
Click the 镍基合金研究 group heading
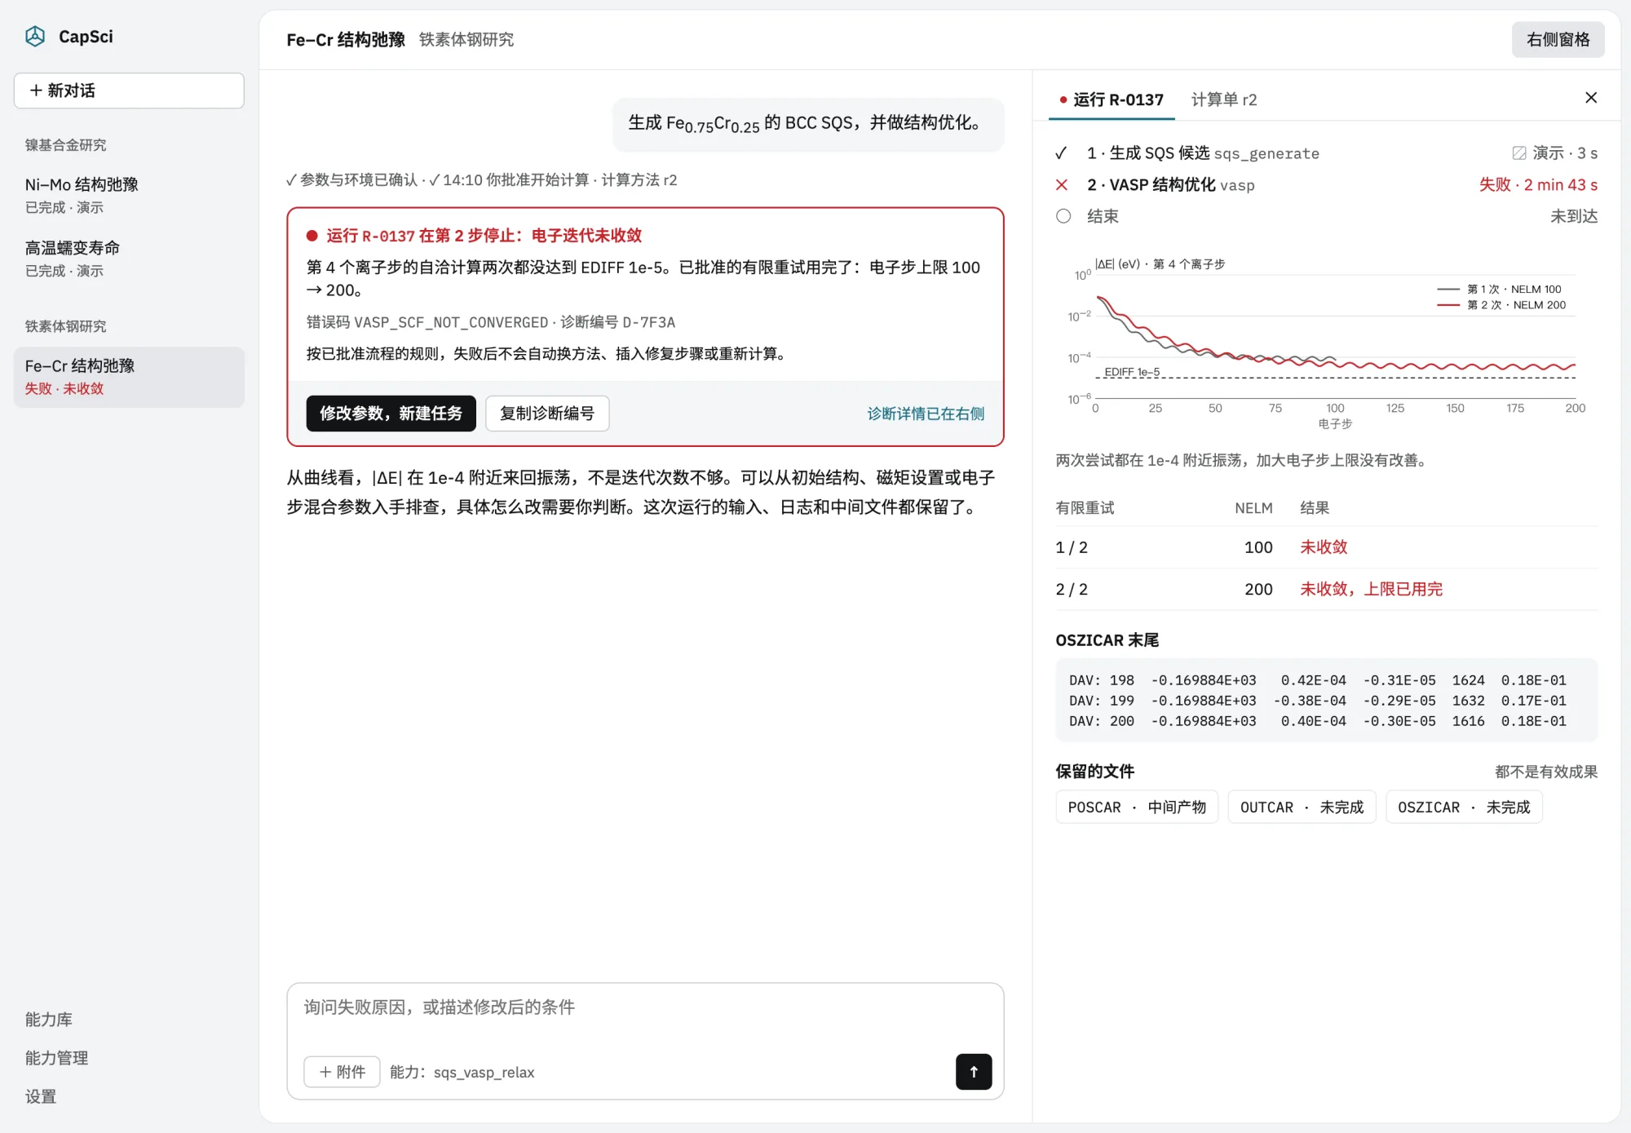click(65, 145)
